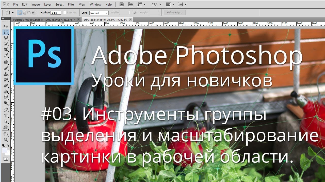Select the Clone Stamp tool
This screenshot has height=182, width=325.
[6, 74]
